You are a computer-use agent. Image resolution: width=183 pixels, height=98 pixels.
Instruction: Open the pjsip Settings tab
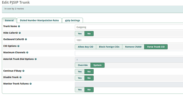(72, 20)
